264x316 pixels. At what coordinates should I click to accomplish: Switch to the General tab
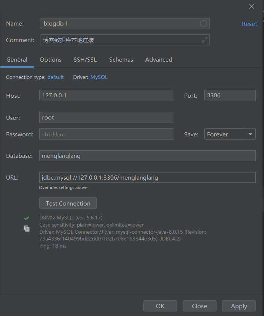coord(17,60)
